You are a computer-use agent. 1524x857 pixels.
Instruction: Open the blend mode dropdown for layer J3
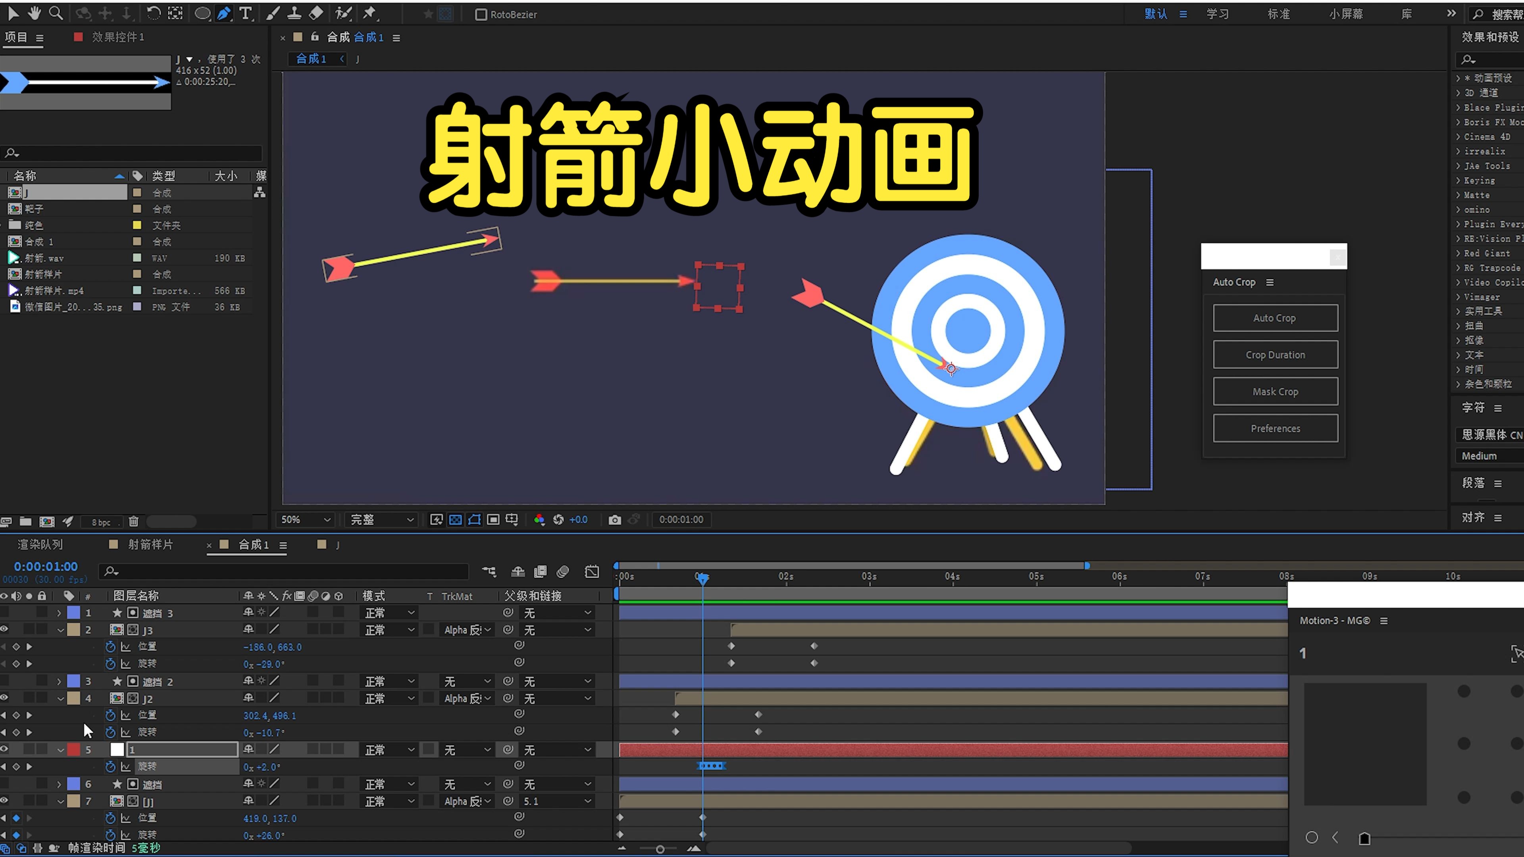click(389, 630)
